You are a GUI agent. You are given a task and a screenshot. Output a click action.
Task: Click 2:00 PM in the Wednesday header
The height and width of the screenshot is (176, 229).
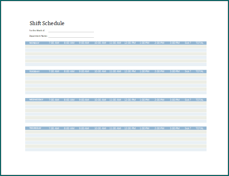159,100
